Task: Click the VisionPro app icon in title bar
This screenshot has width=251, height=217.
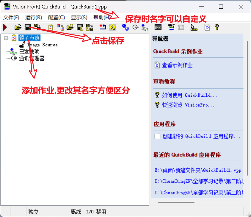Action: click(x=7, y=6)
